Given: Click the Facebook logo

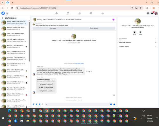Looking at the screenshot, I should tap(3, 13).
